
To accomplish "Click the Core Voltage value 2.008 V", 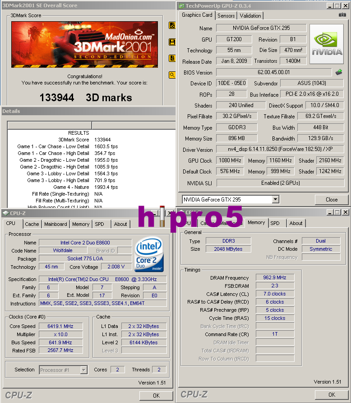I will tap(116, 267).
